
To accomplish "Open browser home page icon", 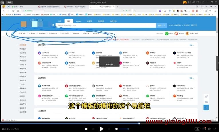I will [18, 11].
